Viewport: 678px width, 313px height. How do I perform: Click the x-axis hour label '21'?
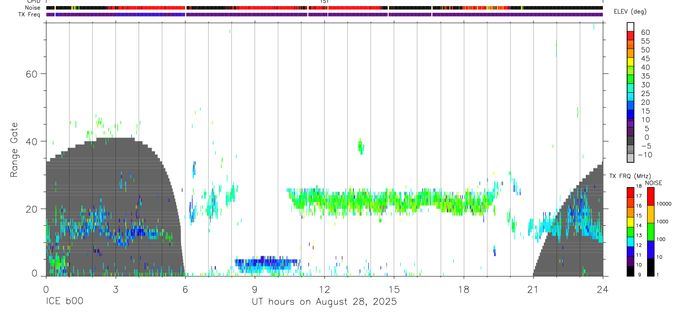point(533,289)
